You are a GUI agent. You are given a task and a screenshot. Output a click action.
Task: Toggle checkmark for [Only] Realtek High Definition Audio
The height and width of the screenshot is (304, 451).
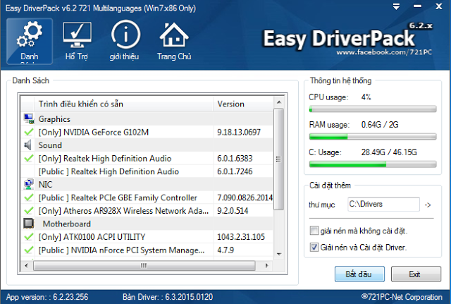point(28,158)
